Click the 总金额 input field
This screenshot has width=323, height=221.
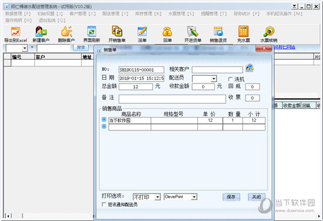(136, 87)
